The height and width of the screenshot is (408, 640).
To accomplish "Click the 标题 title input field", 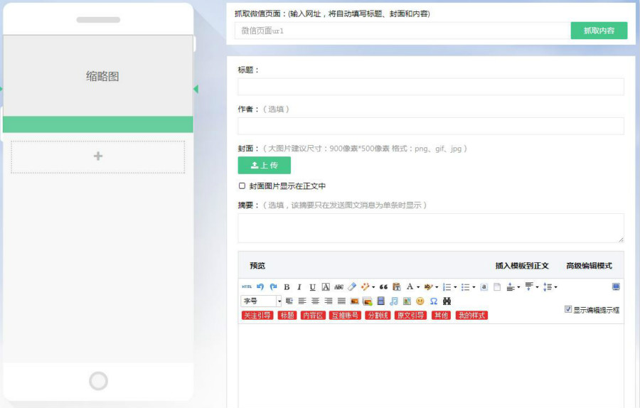I will click(430, 87).
